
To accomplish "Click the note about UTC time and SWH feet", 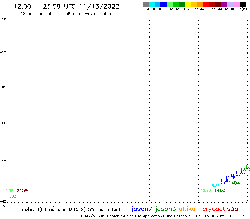I will pos(71,209).
